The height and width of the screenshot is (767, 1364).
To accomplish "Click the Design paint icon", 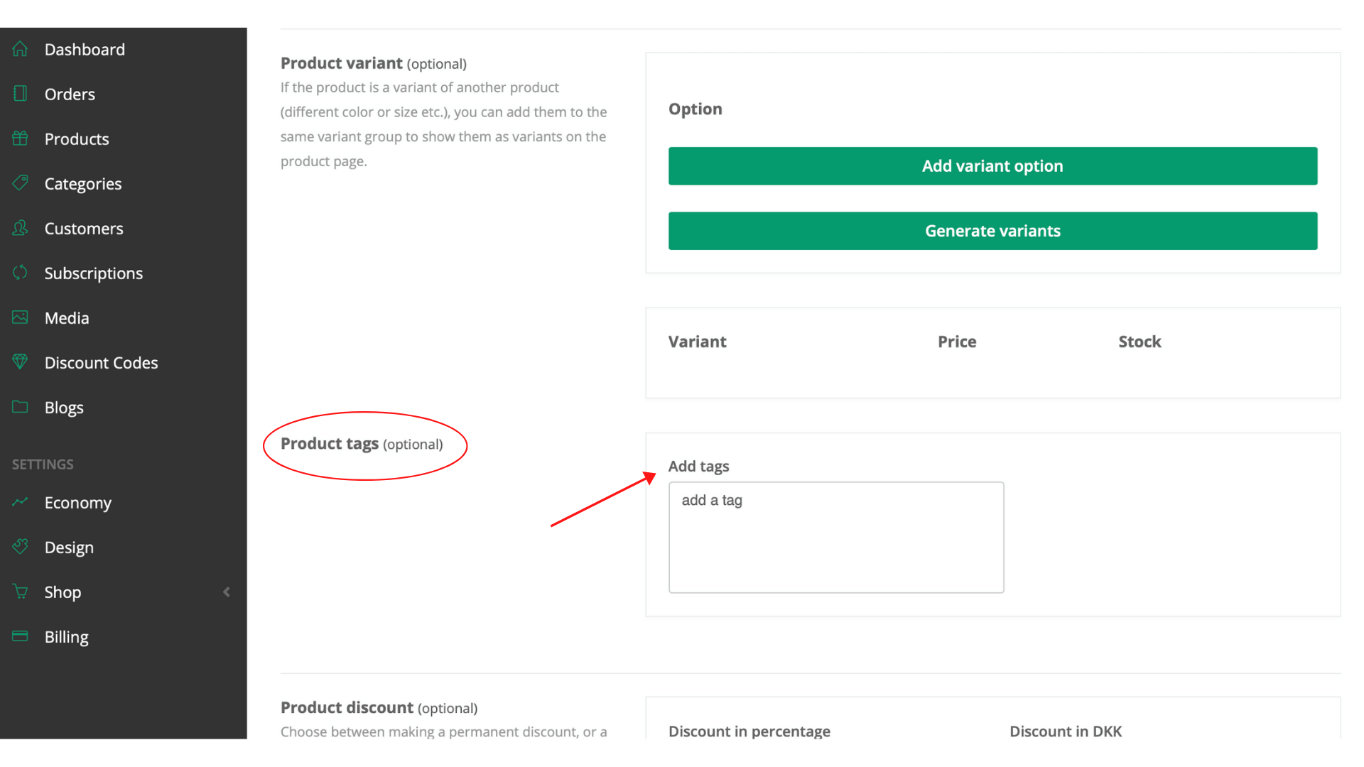I will 20,547.
